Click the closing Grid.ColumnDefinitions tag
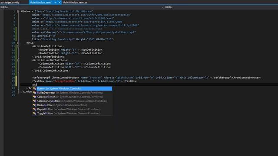The width and height of the screenshot is (278, 156). click(x=51, y=71)
